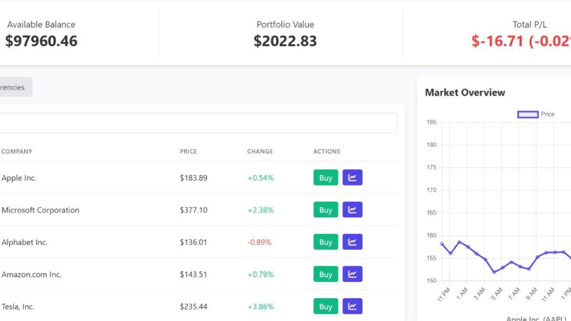Select the Microsoft Corporation company name
571x321 pixels.
coord(40,210)
